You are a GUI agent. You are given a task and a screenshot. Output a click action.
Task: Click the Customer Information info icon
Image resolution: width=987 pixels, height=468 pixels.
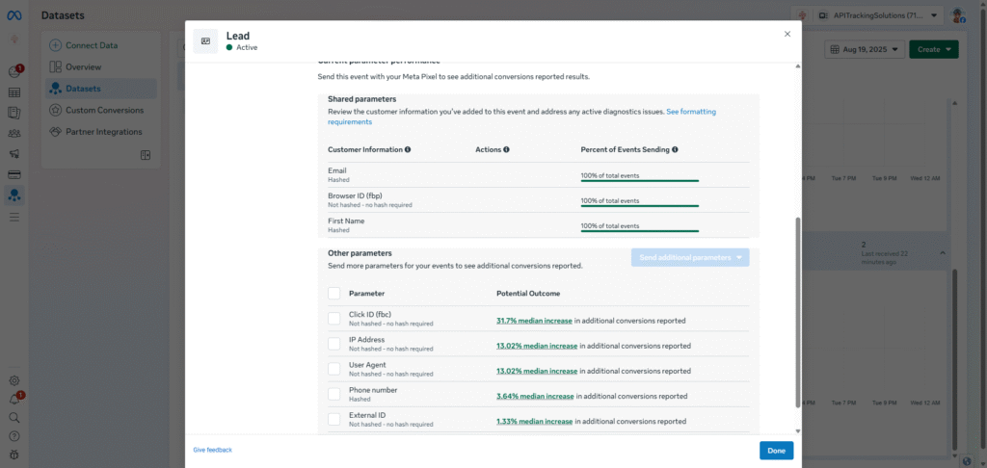408,150
